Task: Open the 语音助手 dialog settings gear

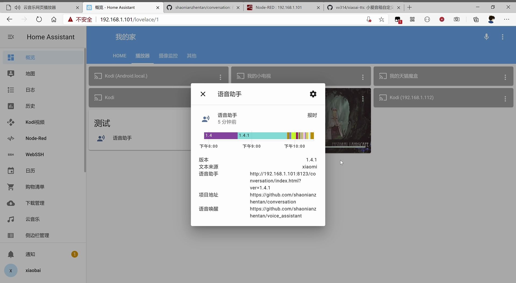Action: (313, 94)
